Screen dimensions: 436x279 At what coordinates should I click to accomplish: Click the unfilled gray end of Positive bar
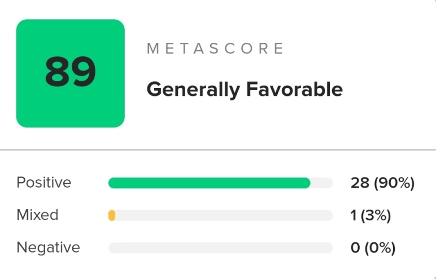322,183
